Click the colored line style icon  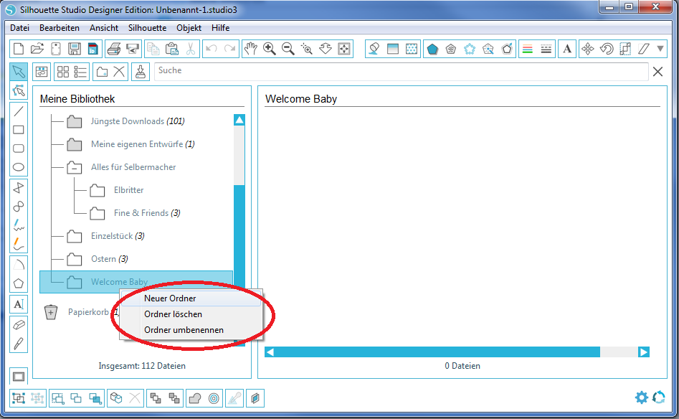click(x=529, y=49)
